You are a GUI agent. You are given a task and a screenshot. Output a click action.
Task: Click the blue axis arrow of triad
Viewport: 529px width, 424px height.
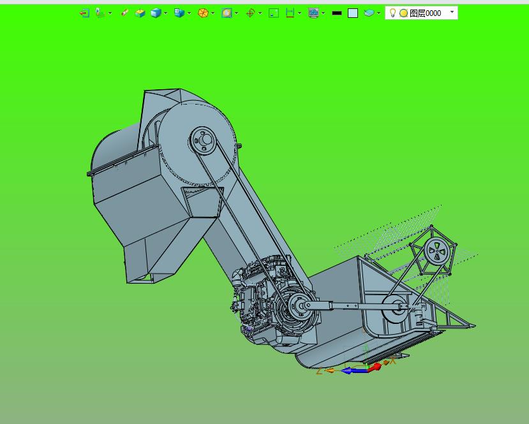coord(354,370)
